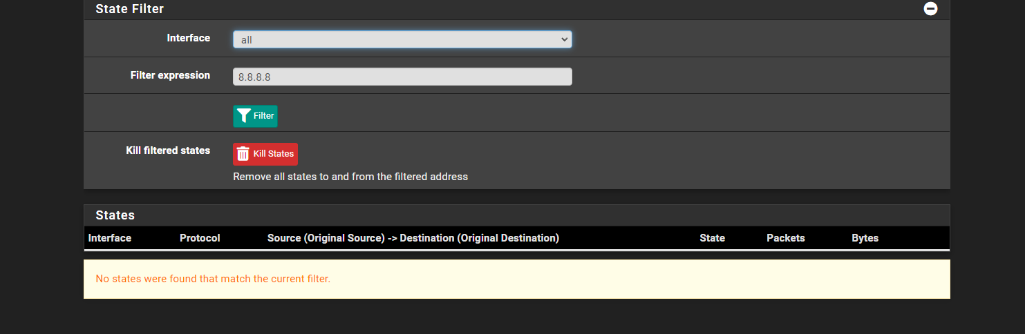Click the 'Kill filtered states' label
Image resolution: width=1025 pixels, height=334 pixels.
pyautogui.click(x=168, y=150)
